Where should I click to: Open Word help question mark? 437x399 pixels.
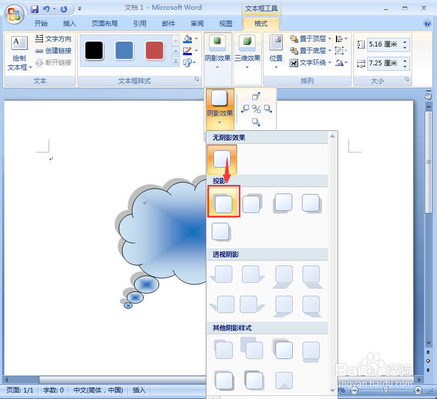click(x=427, y=23)
